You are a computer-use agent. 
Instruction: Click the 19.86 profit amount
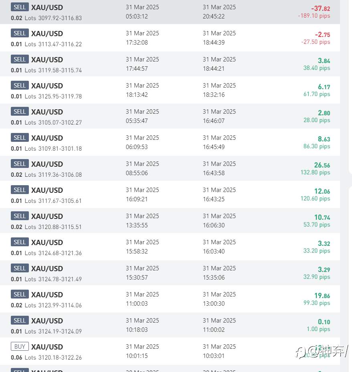pyautogui.click(x=322, y=296)
